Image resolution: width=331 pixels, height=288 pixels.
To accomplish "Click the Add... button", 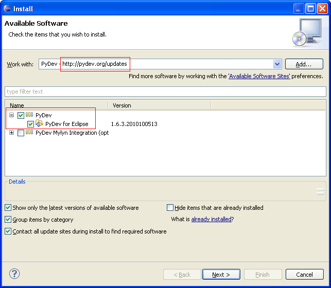I will [304, 64].
